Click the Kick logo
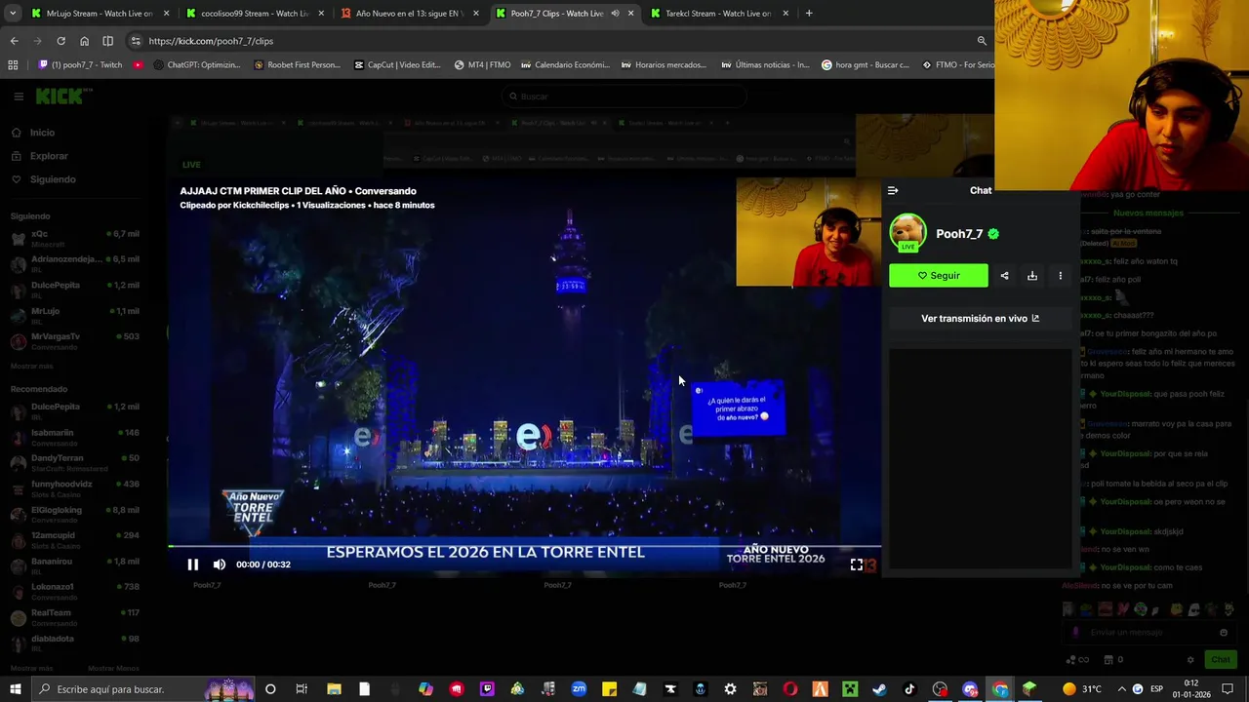Viewport: 1249px width, 702px height. click(x=63, y=96)
